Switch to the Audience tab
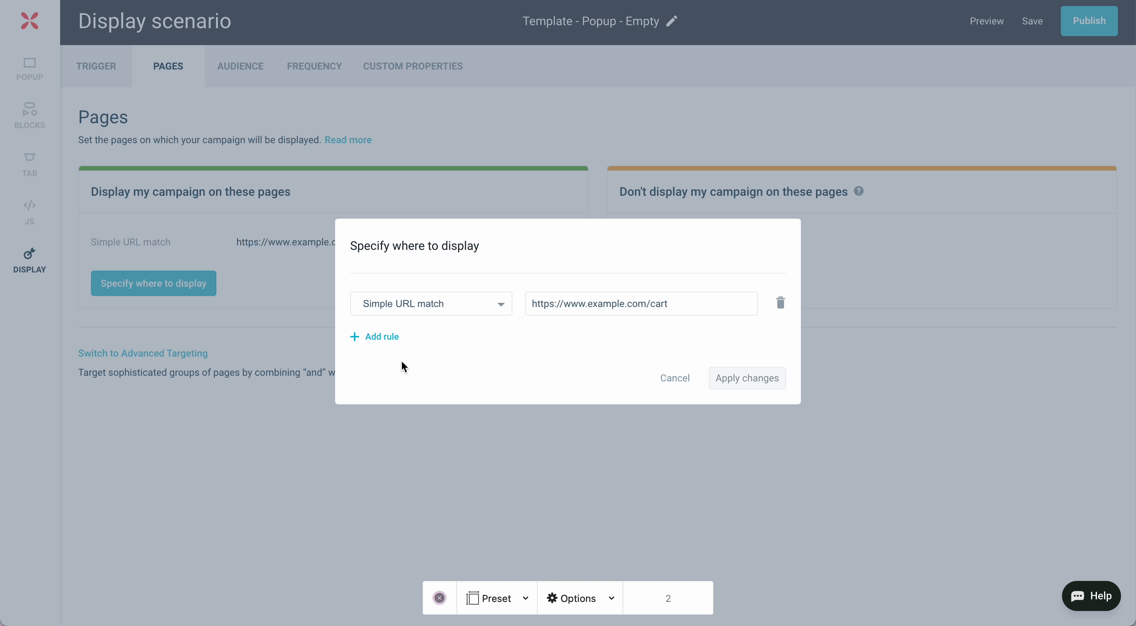The height and width of the screenshot is (626, 1136). coord(240,66)
